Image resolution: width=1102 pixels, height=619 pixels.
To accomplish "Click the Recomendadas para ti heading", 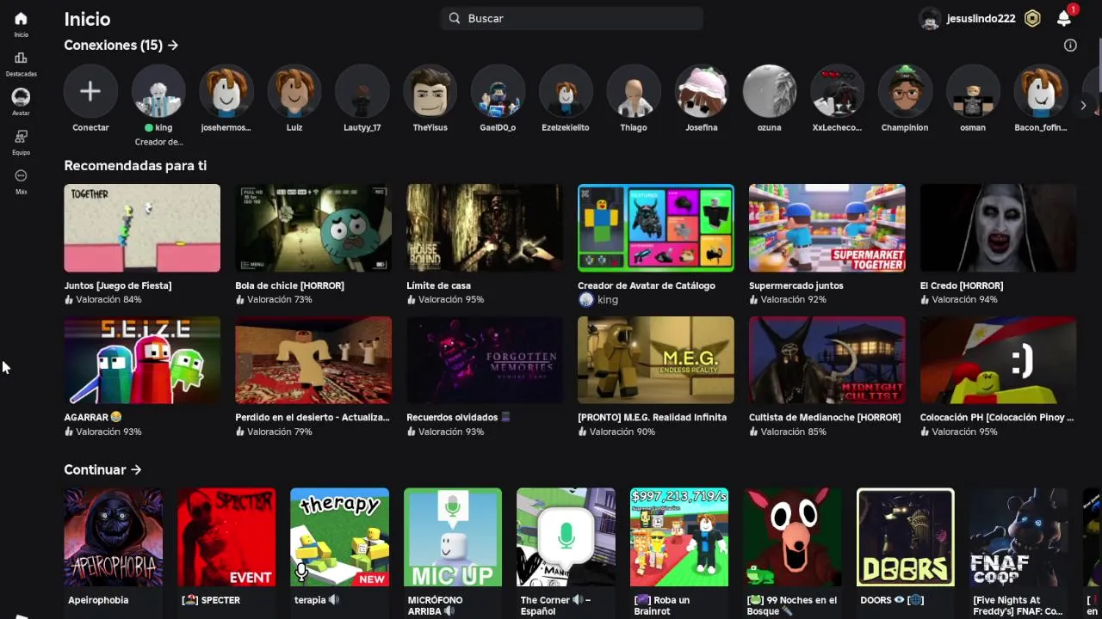I will [135, 166].
